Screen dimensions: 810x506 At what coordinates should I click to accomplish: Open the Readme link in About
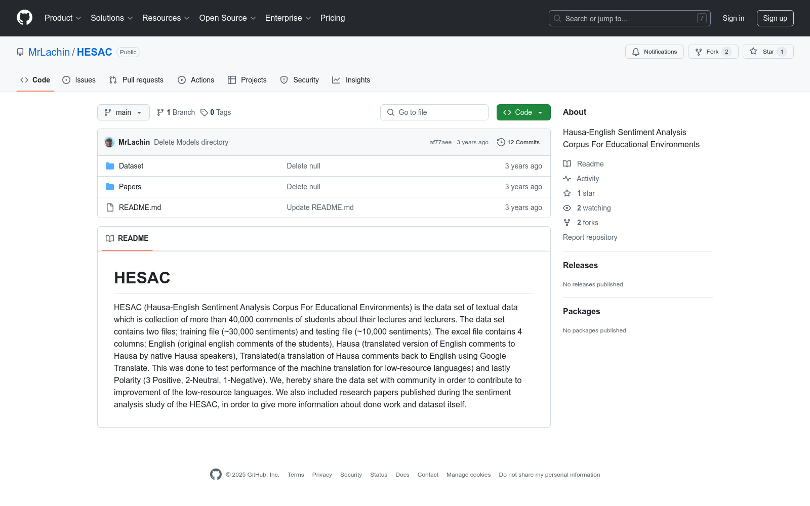584,164
